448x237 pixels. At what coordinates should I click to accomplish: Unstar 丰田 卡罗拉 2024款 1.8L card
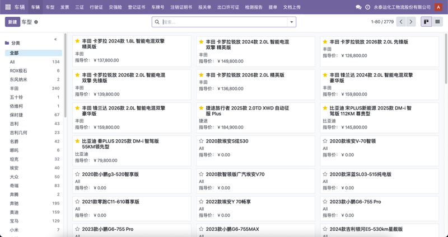[77, 41]
